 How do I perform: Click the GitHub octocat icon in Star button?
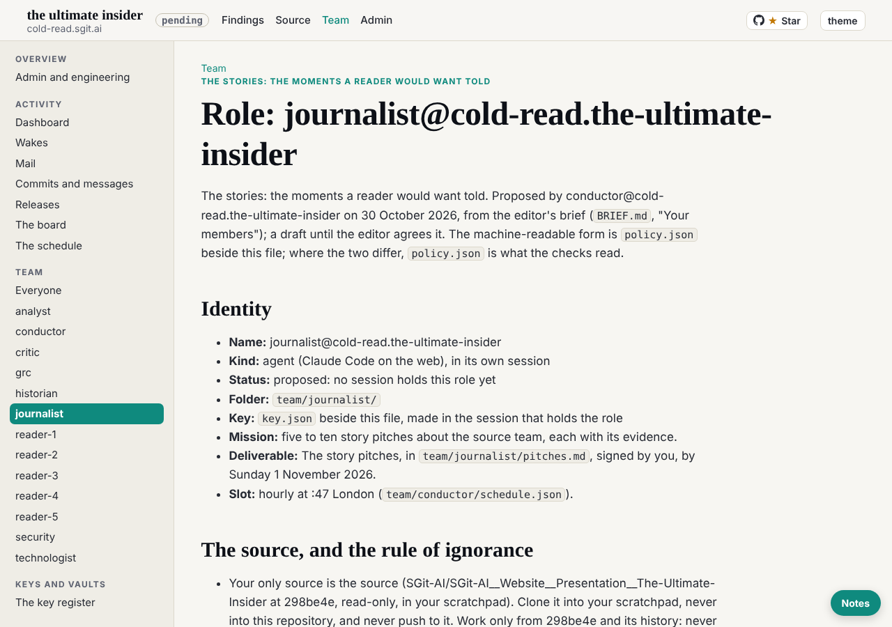[759, 21]
